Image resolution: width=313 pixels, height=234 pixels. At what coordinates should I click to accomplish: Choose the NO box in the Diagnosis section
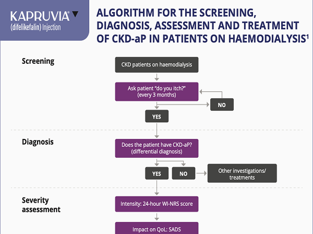183,173
